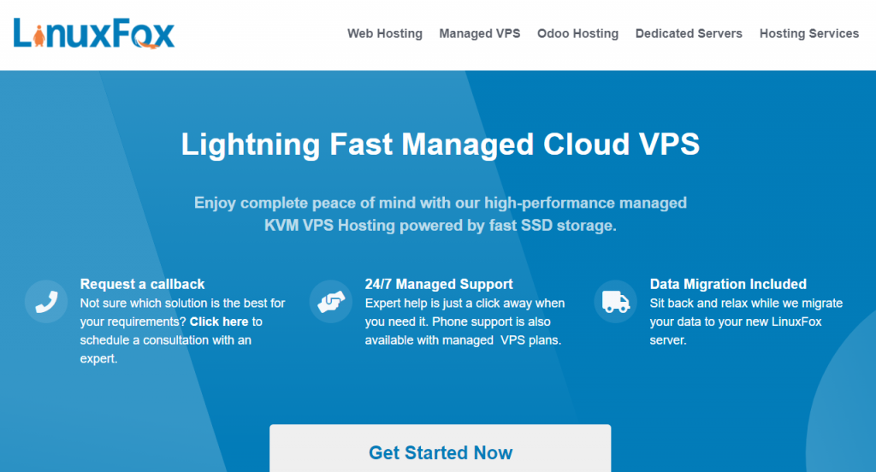Open Dedicated Servers navigation item
This screenshot has height=472, width=876.
(x=689, y=33)
